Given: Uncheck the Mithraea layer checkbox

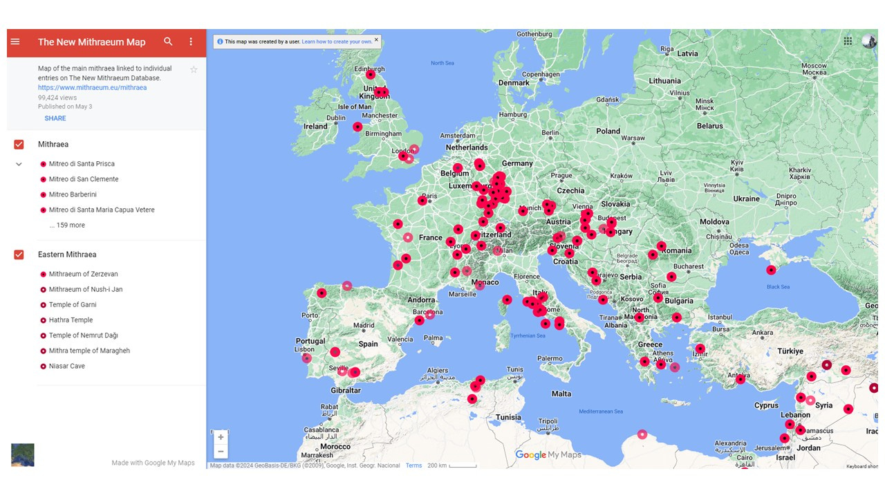Looking at the screenshot, I should coord(19,145).
